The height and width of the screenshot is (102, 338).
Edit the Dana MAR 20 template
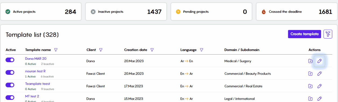tap(319, 61)
